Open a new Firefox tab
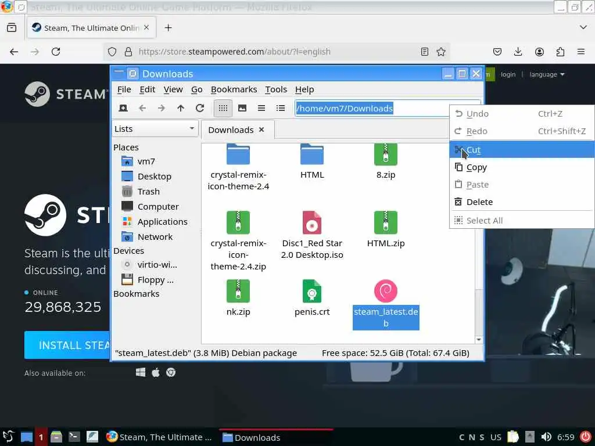This screenshot has height=446, width=595. tap(168, 28)
